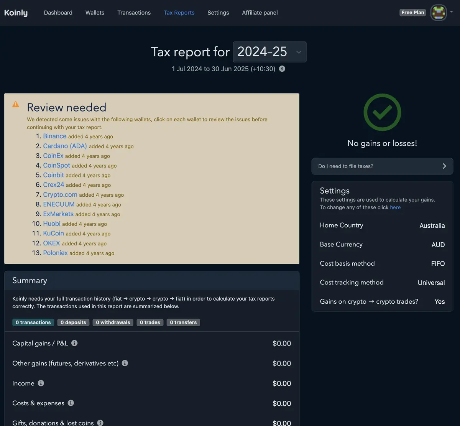Click the user avatar icon
The image size is (460, 426).
439,13
